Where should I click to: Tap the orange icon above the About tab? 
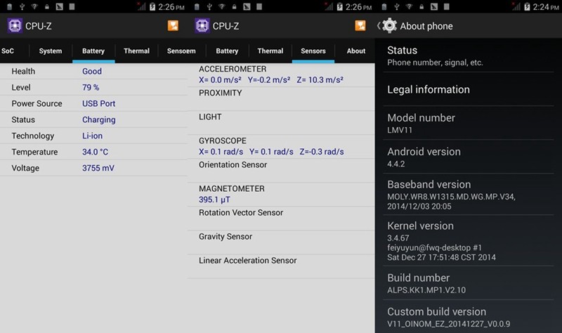(360, 26)
